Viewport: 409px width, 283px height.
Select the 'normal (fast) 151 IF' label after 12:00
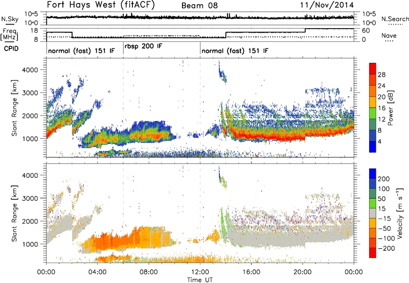[x=235, y=51]
